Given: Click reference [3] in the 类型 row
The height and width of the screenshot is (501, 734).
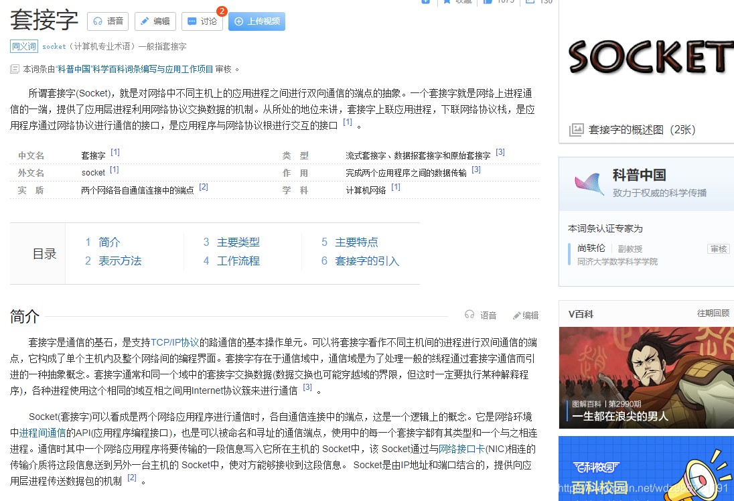Looking at the screenshot, I should [x=500, y=152].
